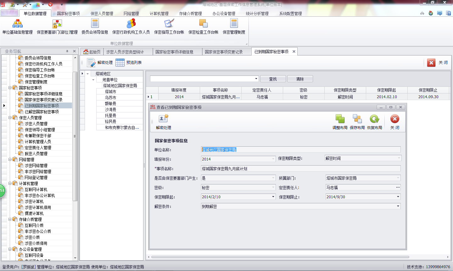Click 保密要害部门(部位)管理 ribbon icon
The image size is (453, 271).
[x=57, y=24]
